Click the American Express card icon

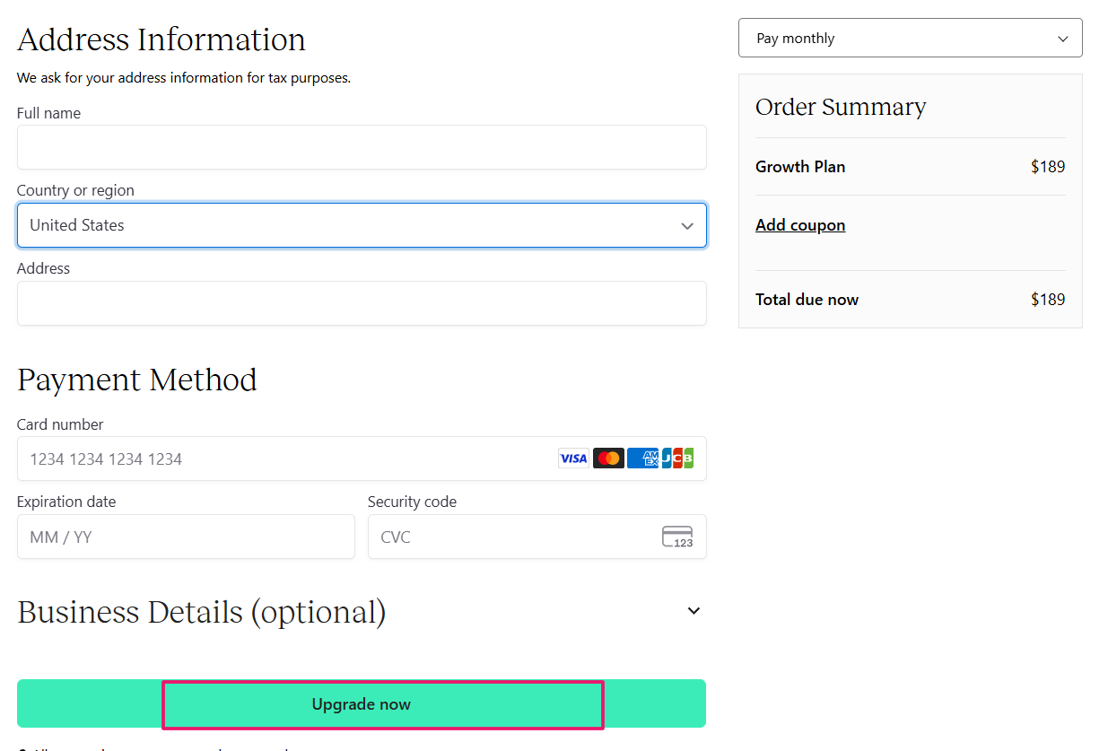643,458
